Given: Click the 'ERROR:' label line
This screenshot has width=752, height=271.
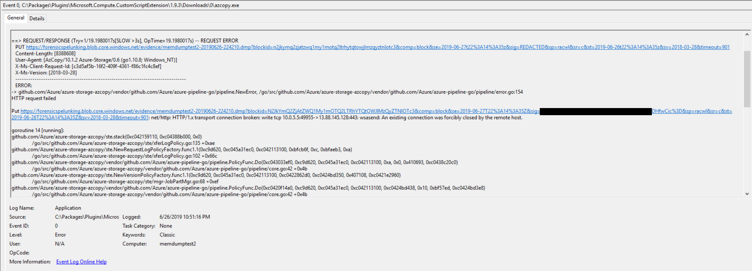Looking at the screenshot, I should point(24,86).
